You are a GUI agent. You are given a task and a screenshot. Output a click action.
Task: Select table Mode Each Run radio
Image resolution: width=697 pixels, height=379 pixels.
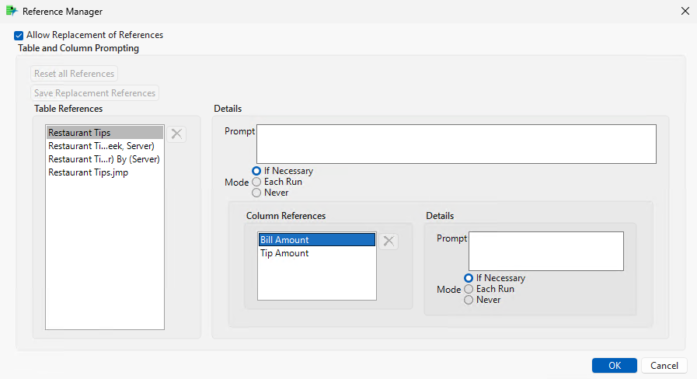click(x=256, y=182)
